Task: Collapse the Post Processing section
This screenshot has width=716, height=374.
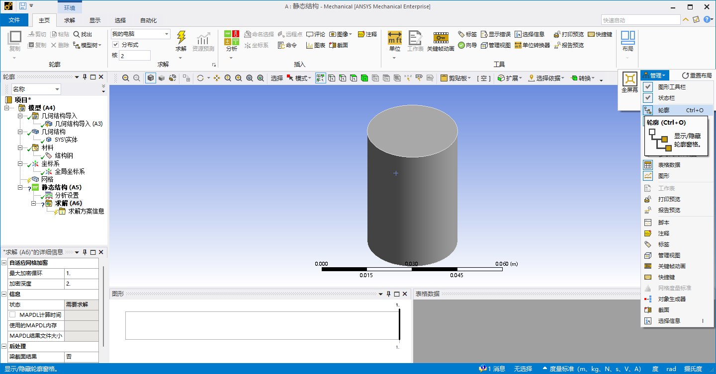Action: [4, 346]
